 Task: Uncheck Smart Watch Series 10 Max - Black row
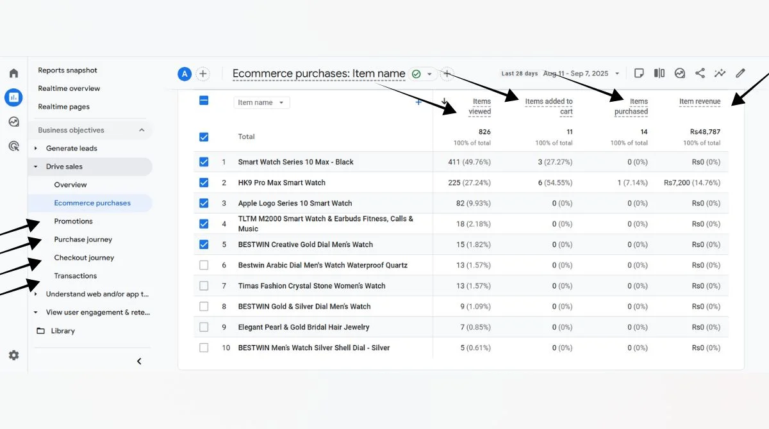[x=204, y=162]
